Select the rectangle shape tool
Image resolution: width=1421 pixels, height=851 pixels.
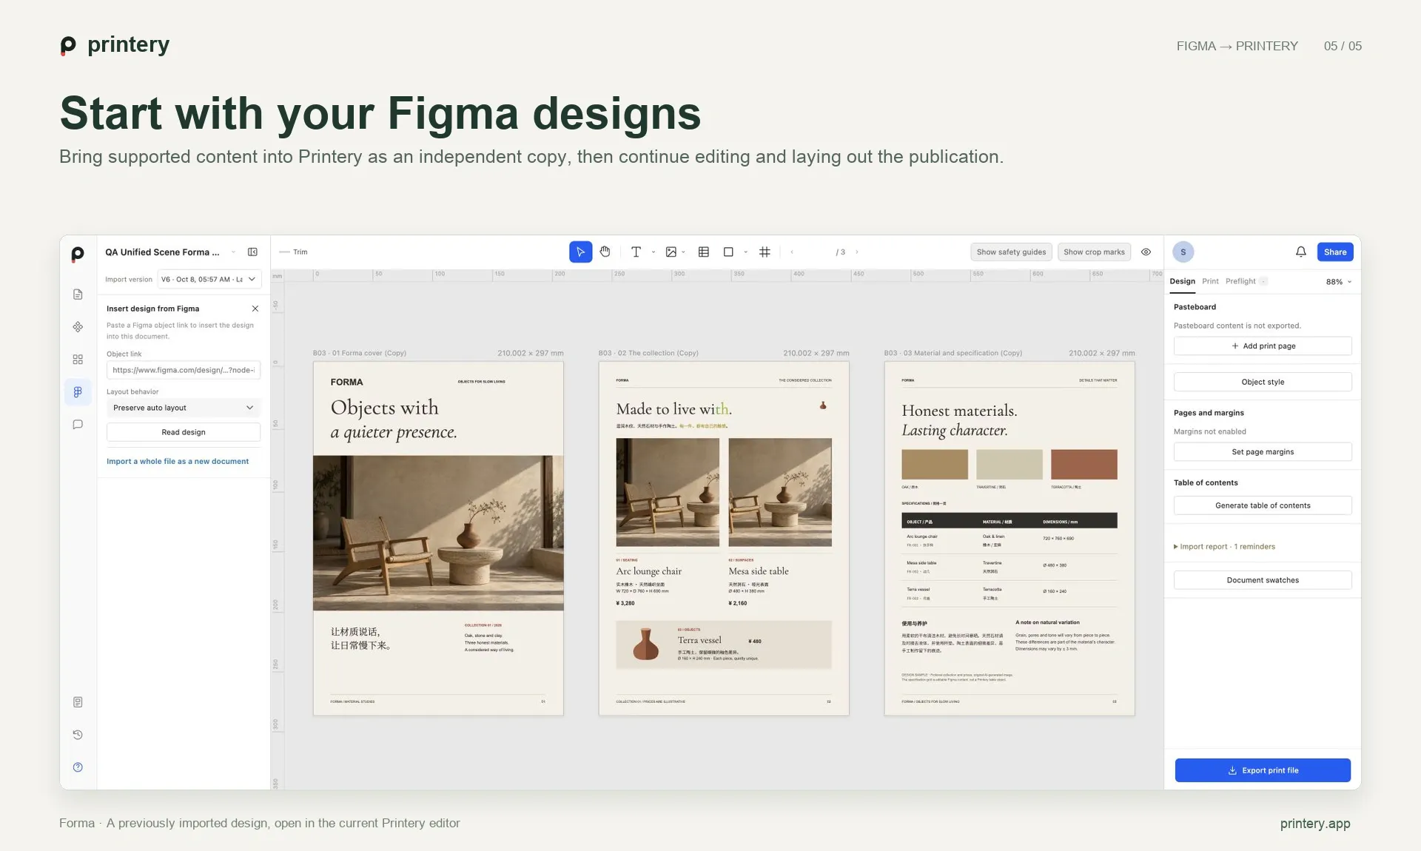coord(728,252)
